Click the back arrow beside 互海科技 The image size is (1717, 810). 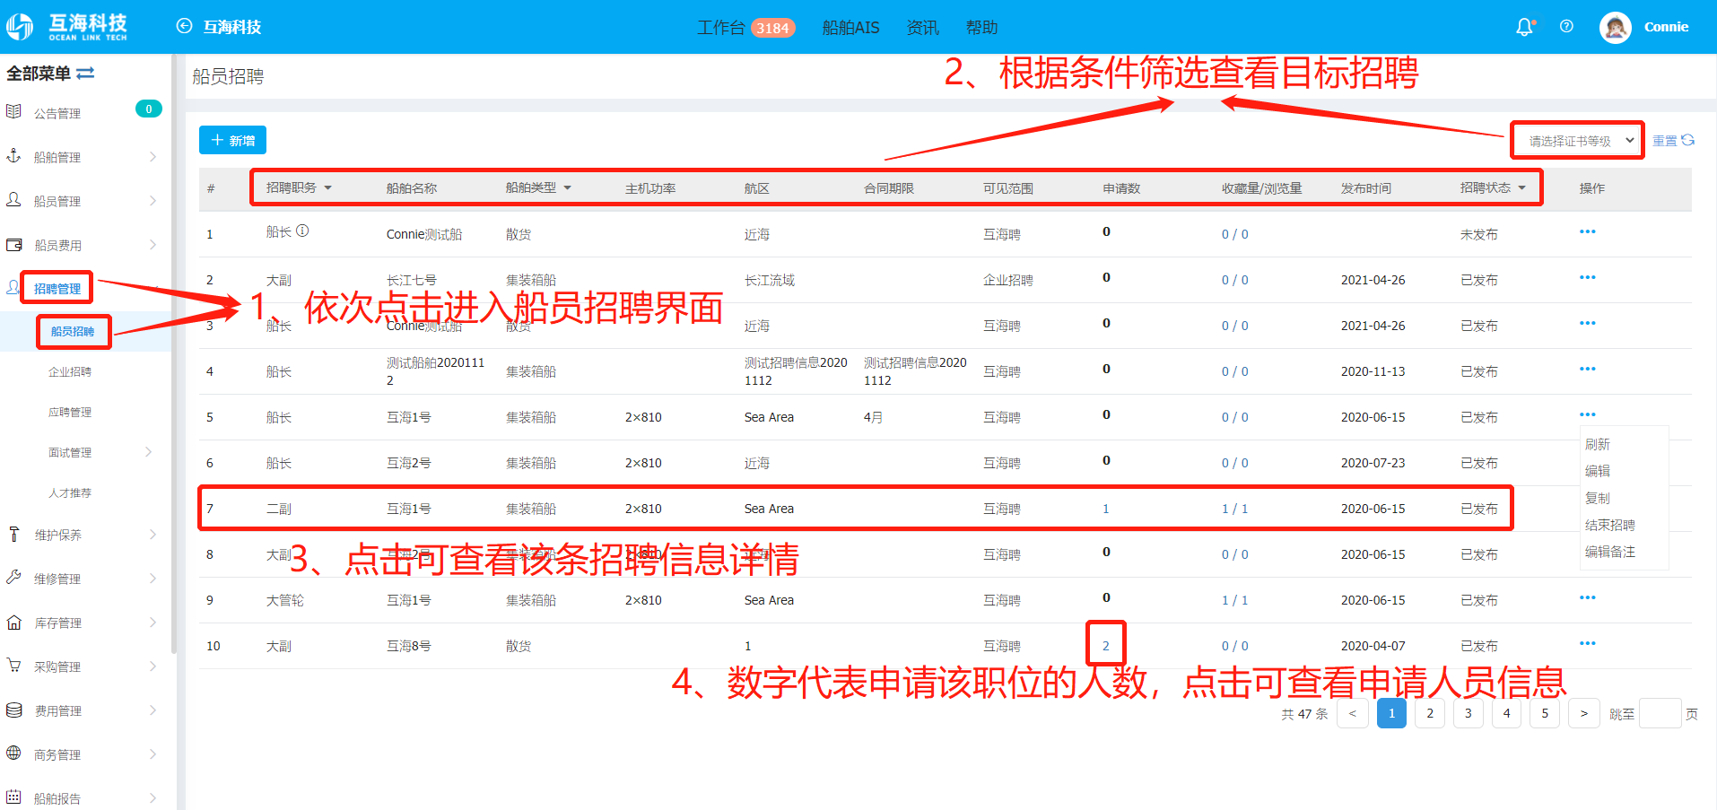(184, 26)
